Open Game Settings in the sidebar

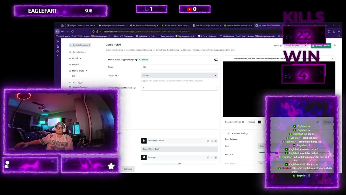click(79, 52)
